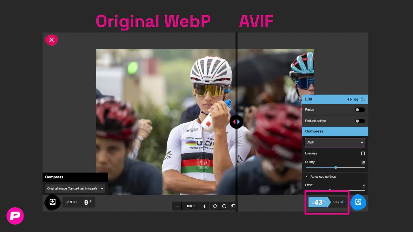Image resolution: width=413 pixels, height=232 pixels.
Task: Click the left download button next to 37.9 kB
Action: click(x=52, y=202)
